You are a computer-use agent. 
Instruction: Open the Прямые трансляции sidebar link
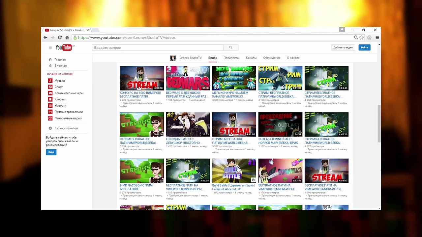(x=69, y=112)
